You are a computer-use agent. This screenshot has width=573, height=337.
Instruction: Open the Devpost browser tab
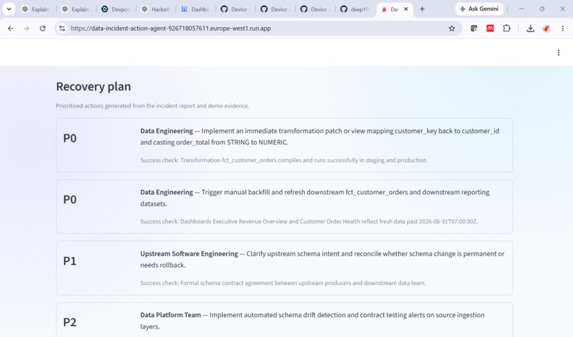coord(115,9)
